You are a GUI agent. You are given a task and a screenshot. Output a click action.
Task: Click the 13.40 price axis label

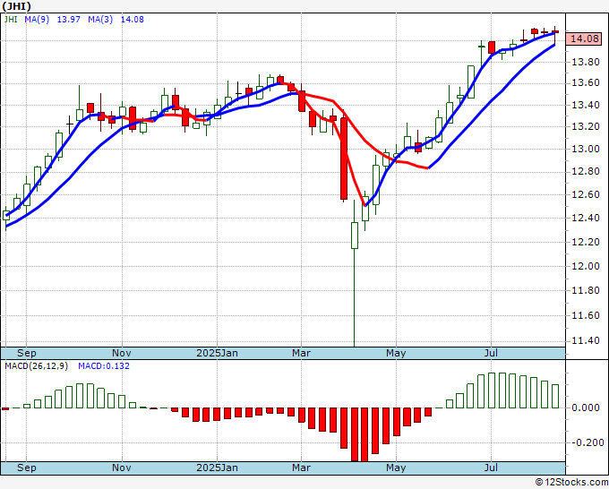click(585, 105)
